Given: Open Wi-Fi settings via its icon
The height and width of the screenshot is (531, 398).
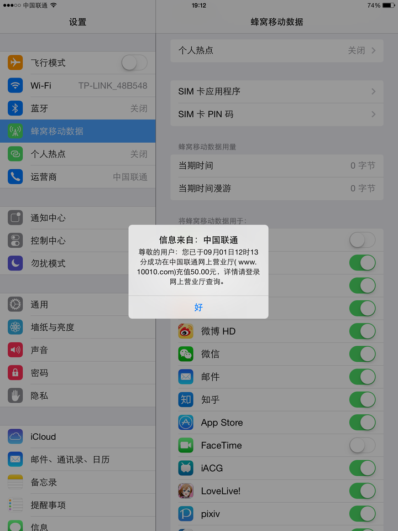Looking at the screenshot, I should pos(15,85).
